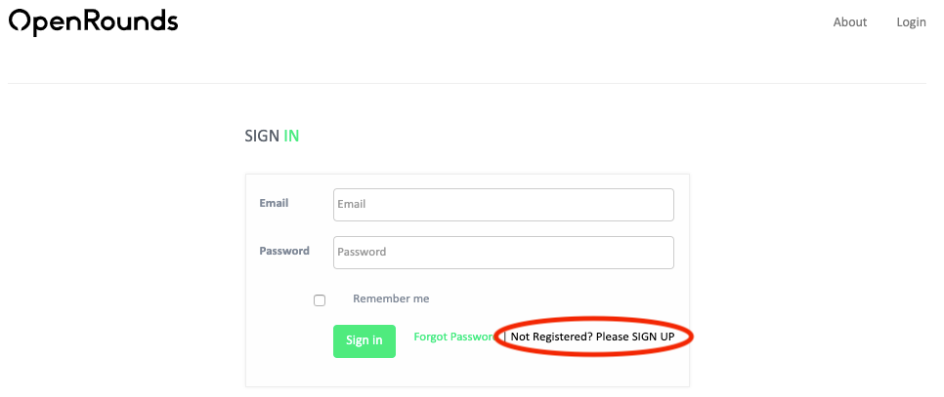The height and width of the screenshot is (397, 944).
Task: Click the Email field label
Action: click(274, 203)
